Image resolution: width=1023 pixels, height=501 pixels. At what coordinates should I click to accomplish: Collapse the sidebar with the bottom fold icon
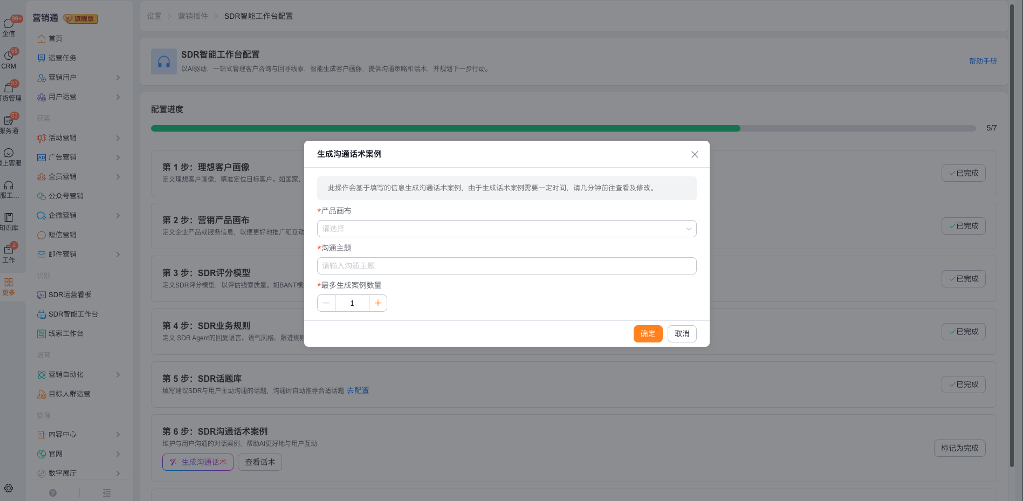[x=107, y=493]
